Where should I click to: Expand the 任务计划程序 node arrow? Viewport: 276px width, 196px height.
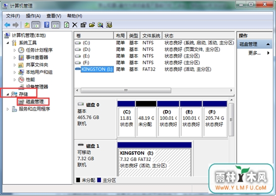(x=15, y=50)
